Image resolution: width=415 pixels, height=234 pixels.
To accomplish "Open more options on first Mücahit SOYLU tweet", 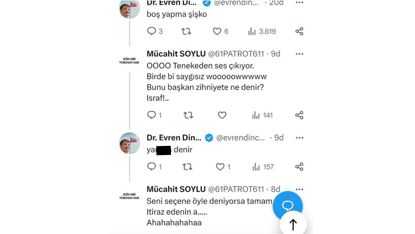I will click(x=299, y=54).
